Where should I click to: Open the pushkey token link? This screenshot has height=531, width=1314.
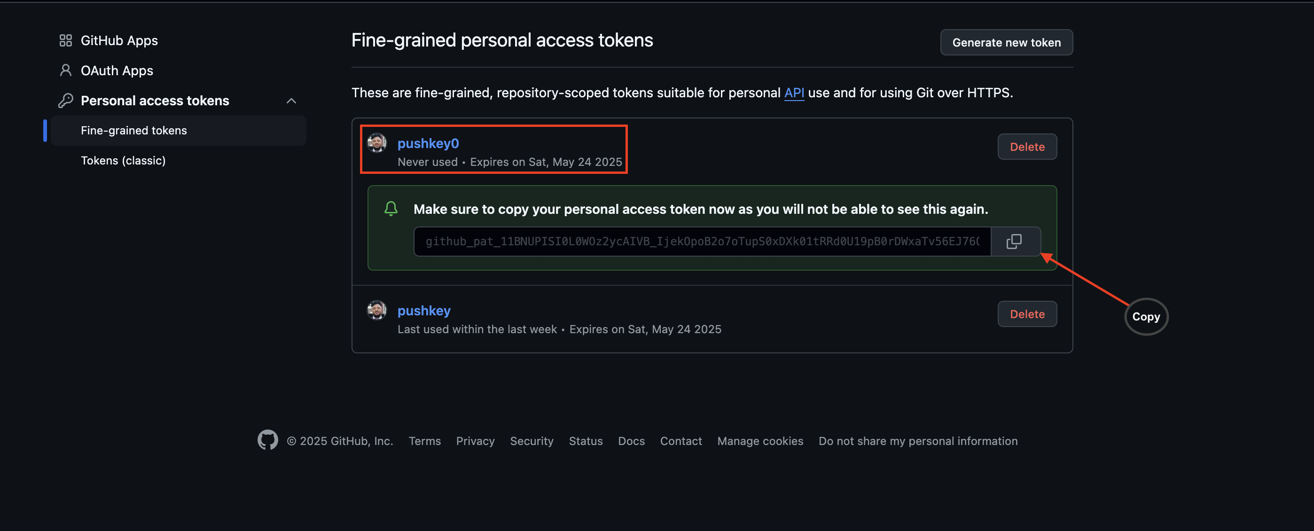pos(424,311)
